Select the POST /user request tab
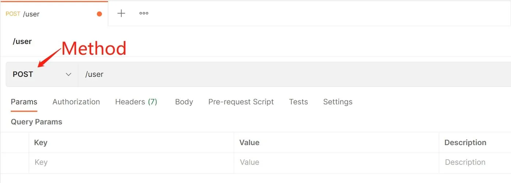511x183 pixels. pyautogui.click(x=47, y=14)
